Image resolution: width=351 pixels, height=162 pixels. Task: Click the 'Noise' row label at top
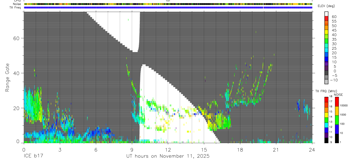pyautogui.click(x=17, y=4)
